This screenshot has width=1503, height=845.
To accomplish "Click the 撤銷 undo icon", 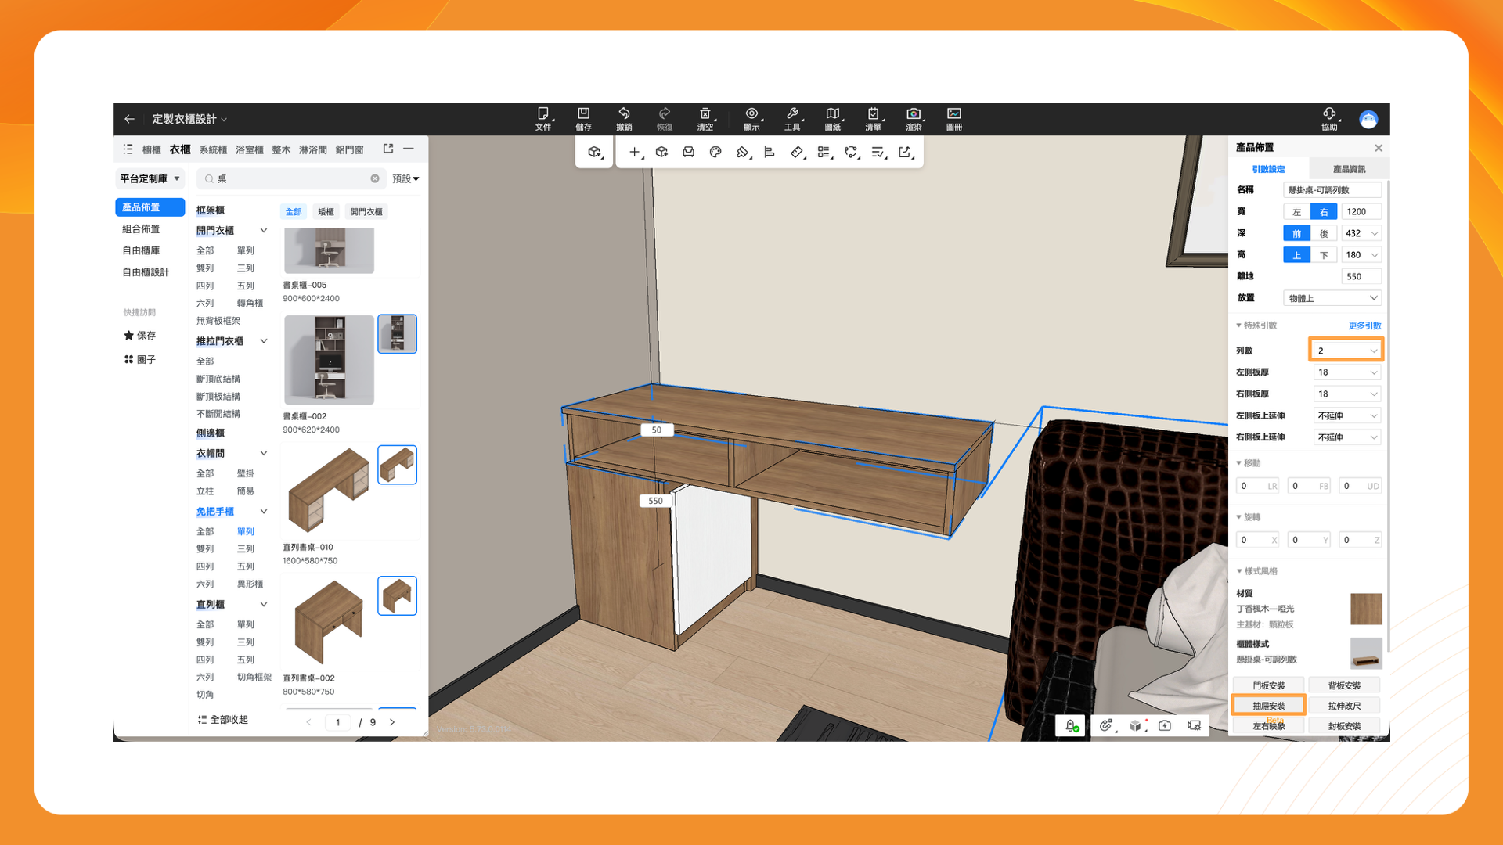I will tap(624, 118).
